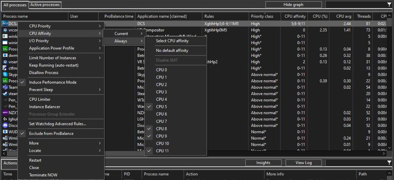Toggle CPU 1 affinity
This screenshot has height=180, width=394.
175,77
